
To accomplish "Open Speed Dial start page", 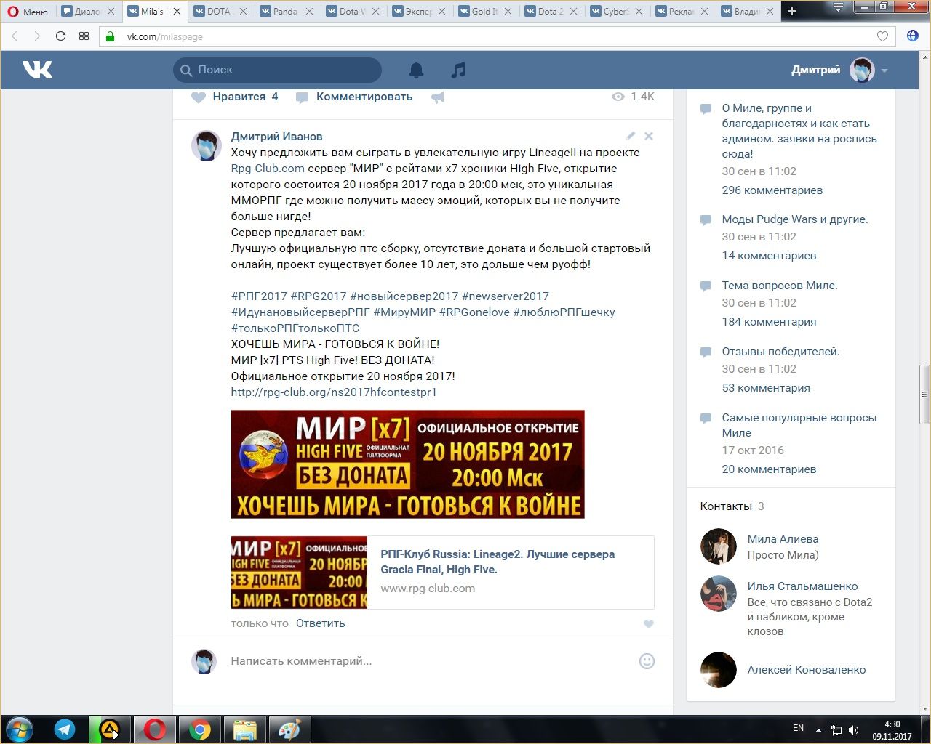I will pos(84,36).
